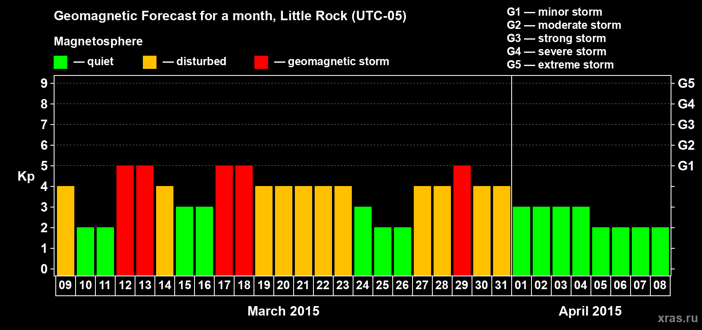This screenshot has width=702, height=330.
Task: Click the '30' date label
Action: [x=481, y=285]
